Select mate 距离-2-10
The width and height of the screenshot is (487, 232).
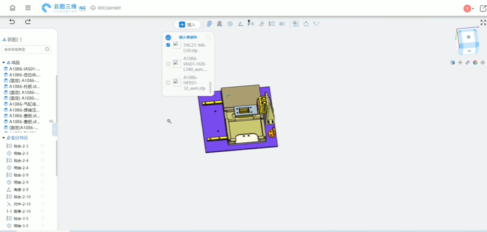coord(22,211)
